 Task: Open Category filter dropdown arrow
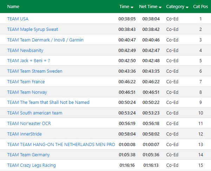[187, 7]
